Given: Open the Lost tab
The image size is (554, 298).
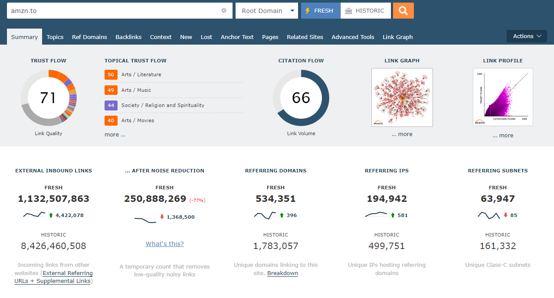Looking at the screenshot, I should click(207, 37).
